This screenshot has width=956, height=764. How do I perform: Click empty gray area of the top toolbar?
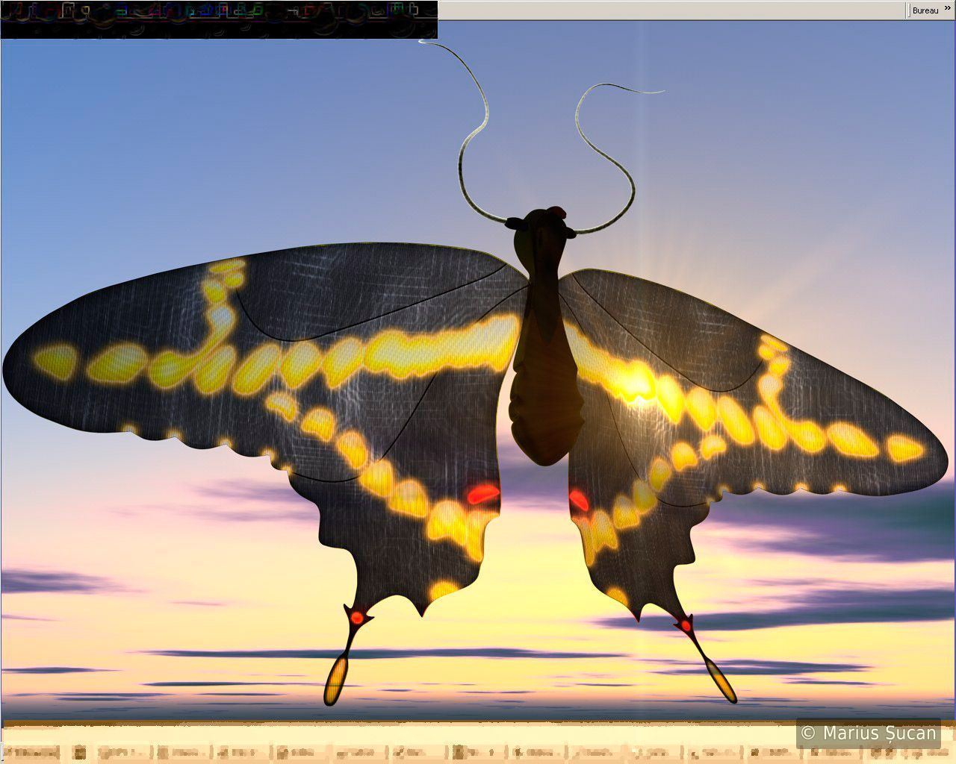pos(672,10)
